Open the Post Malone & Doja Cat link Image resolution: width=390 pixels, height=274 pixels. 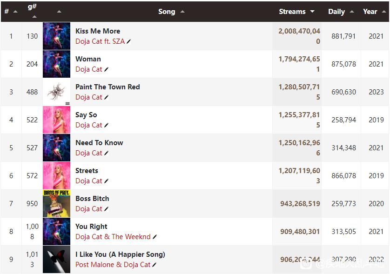click(x=113, y=265)
